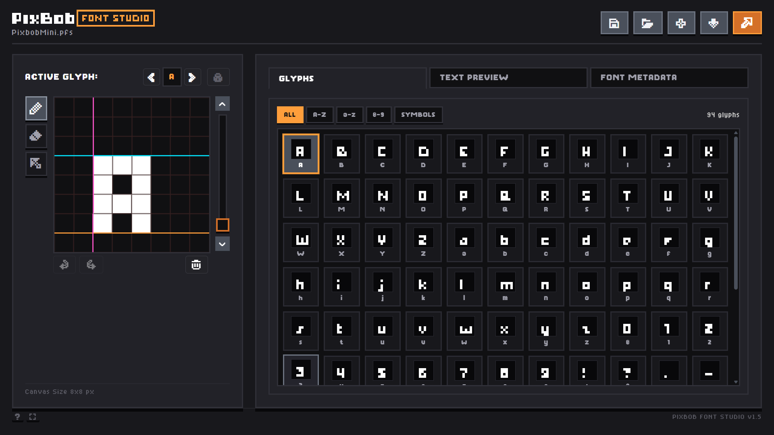Select the move glyph tool
The height and width of the screenshot is (435, 774).
pos(36,164)
